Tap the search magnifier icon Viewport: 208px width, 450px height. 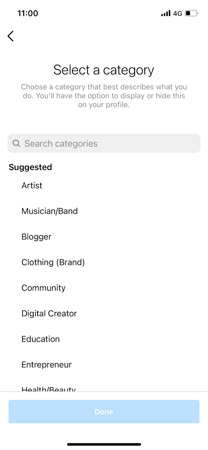[17, 143]
